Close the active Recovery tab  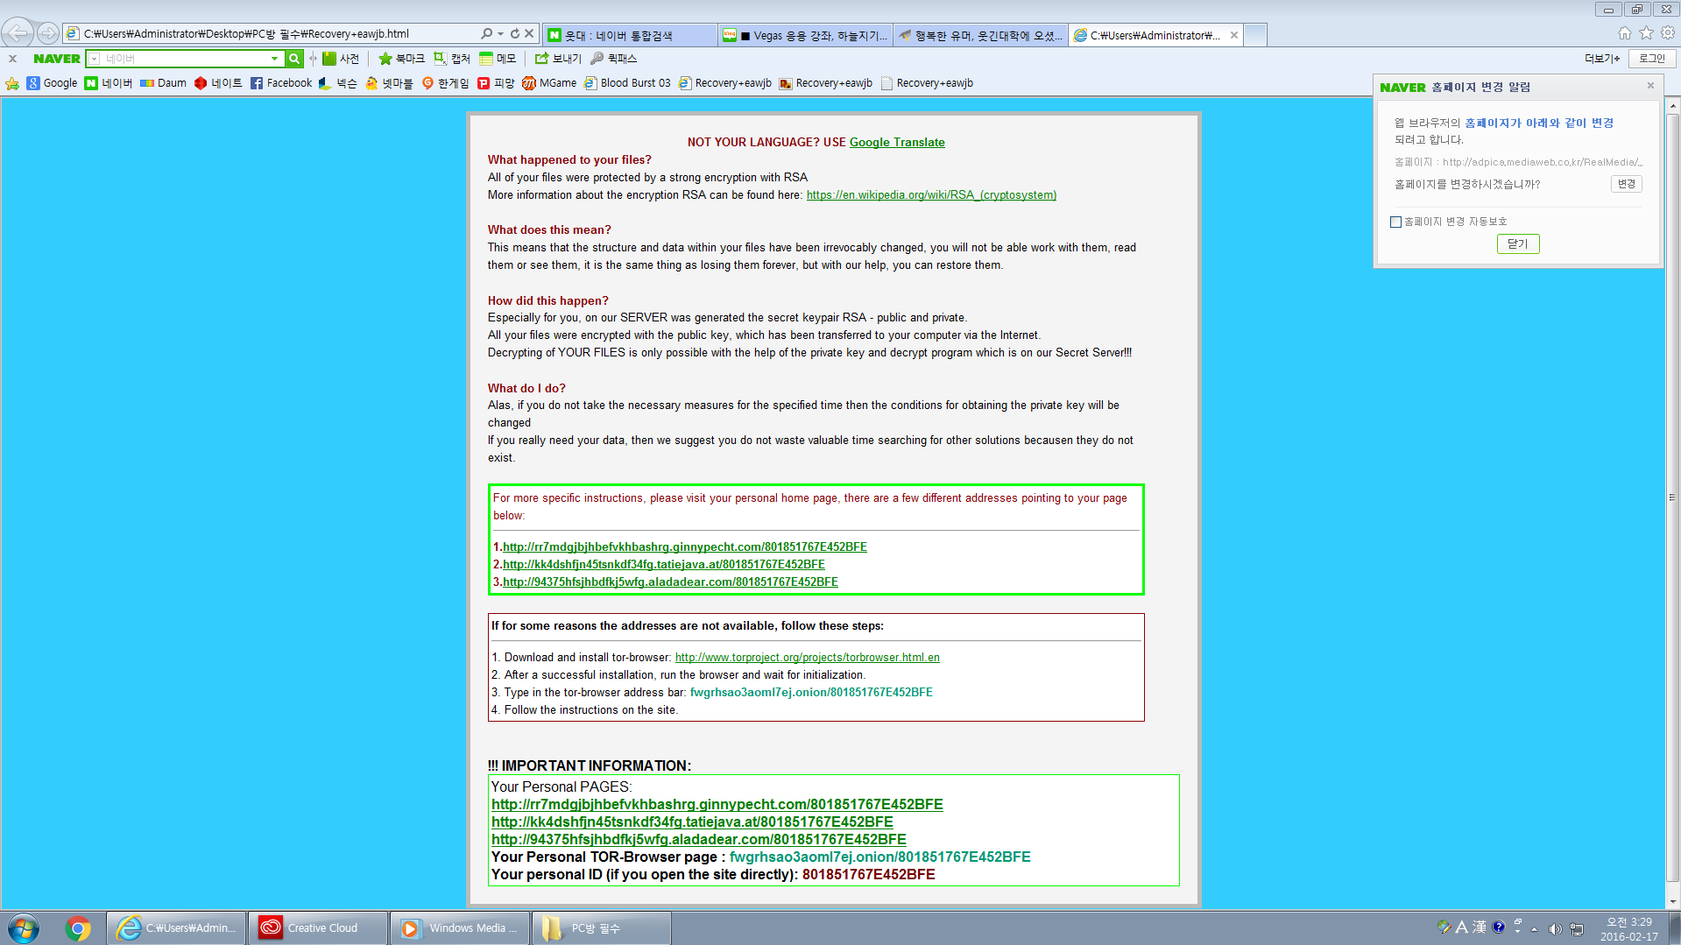(x=1234, y=35)
